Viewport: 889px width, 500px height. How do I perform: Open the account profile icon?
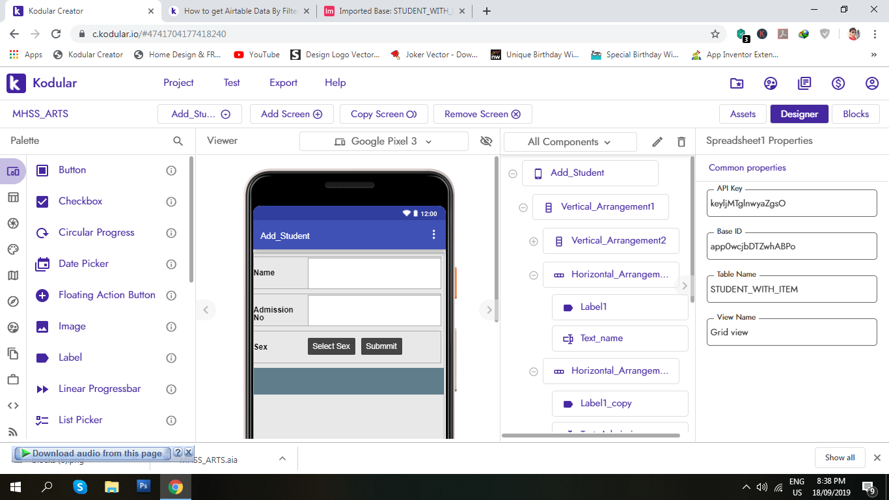[x=872, y=83]
